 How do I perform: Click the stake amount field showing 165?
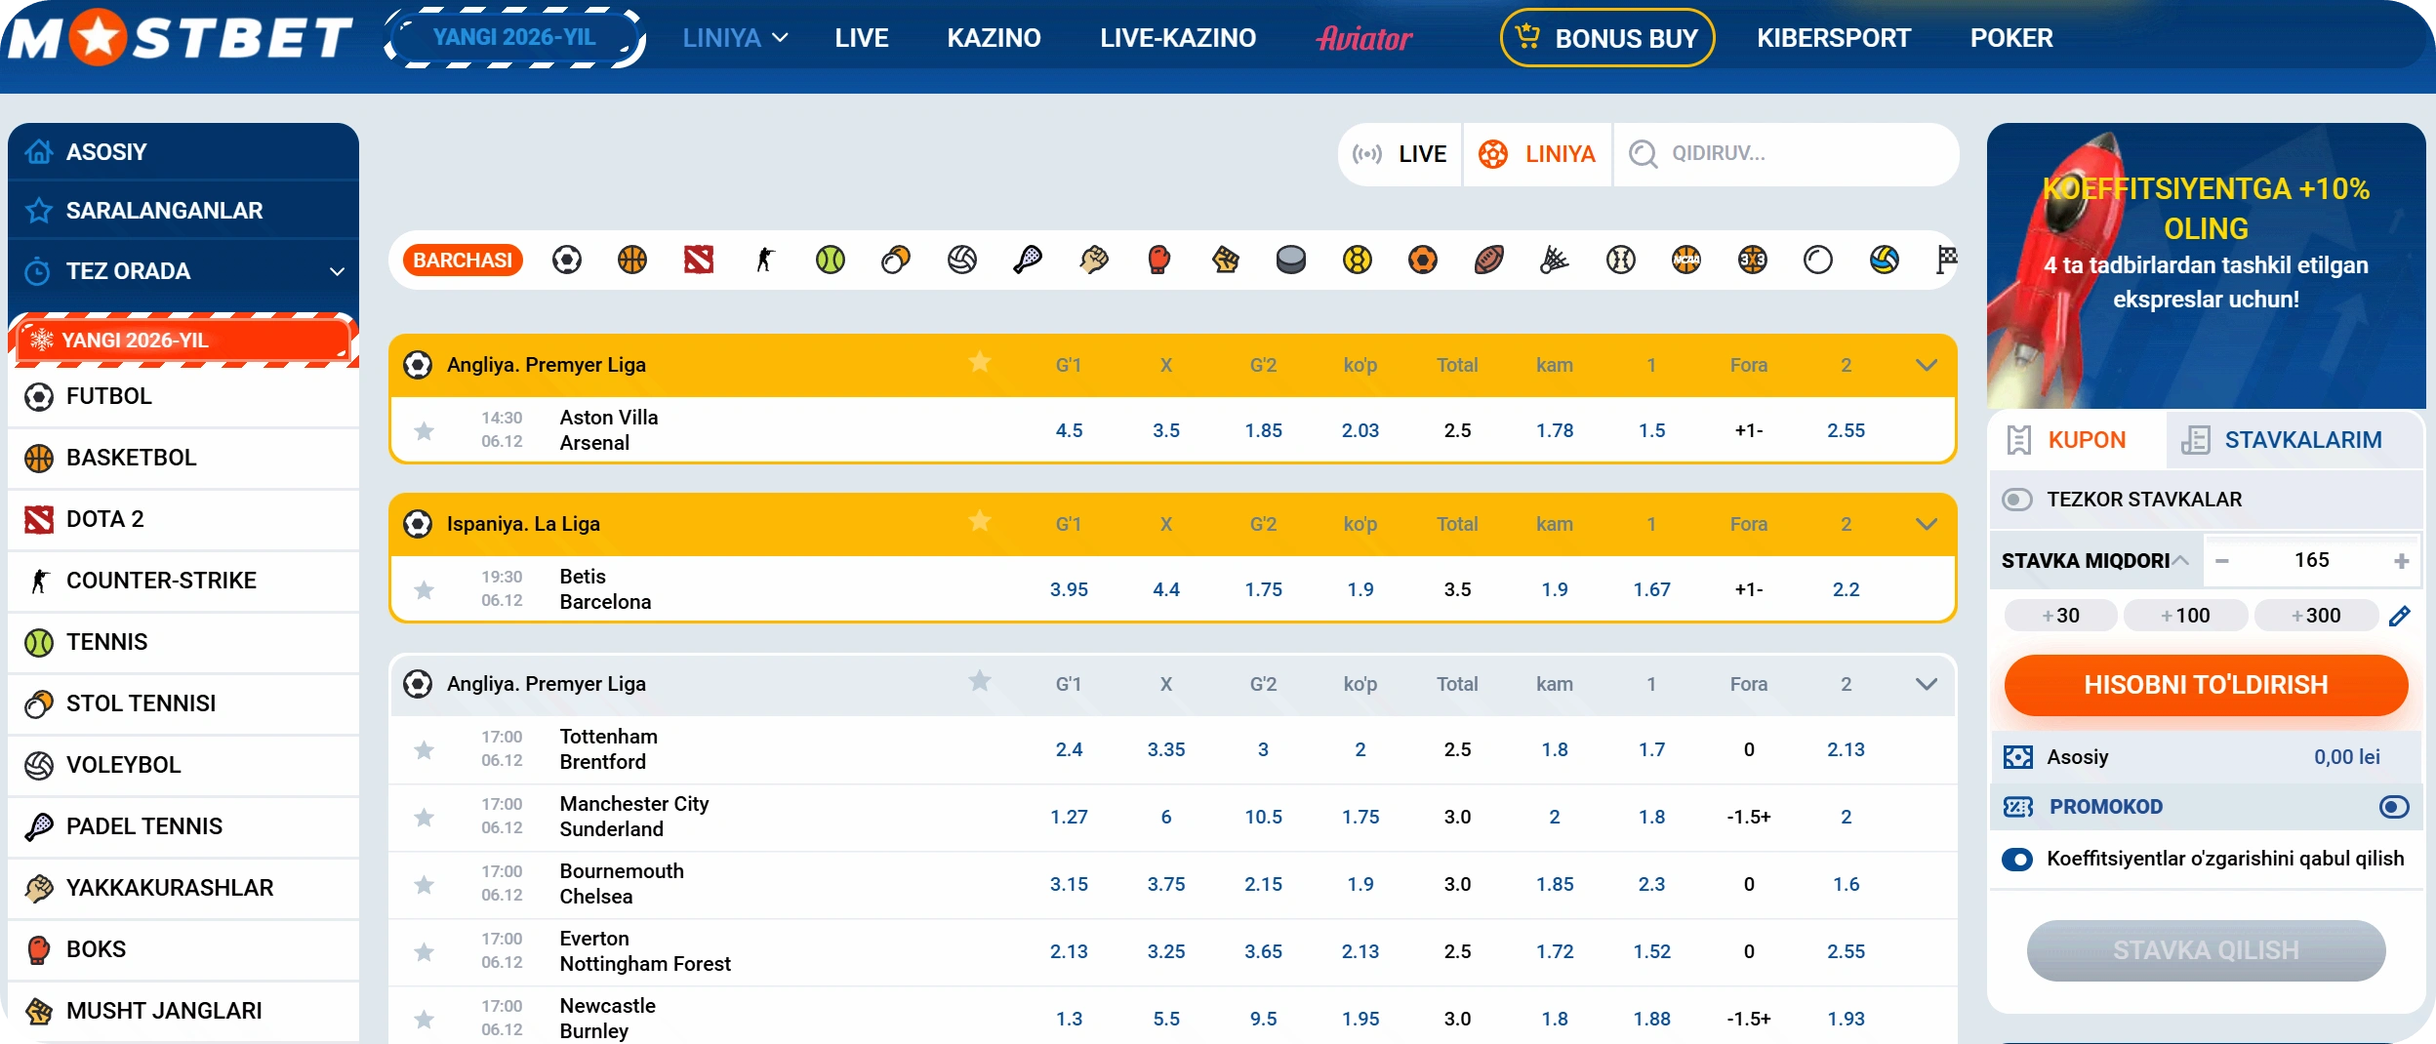pyautogui.click(x=2311, y=560)
